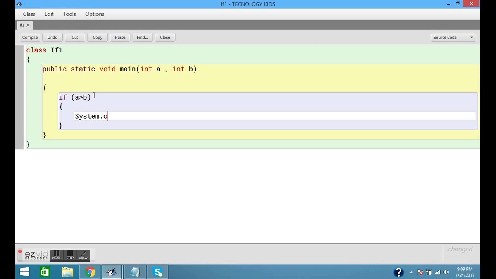Click the Paste button
This screenshot has width=496, height=279.
(120, 37)
